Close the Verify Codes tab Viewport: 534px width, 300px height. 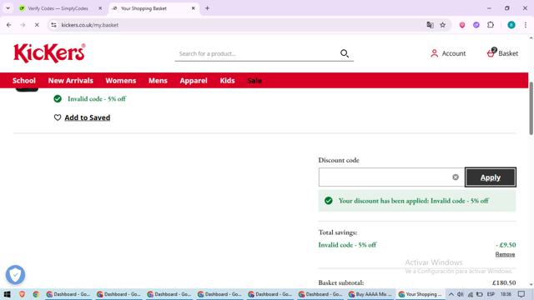(100, 8)
